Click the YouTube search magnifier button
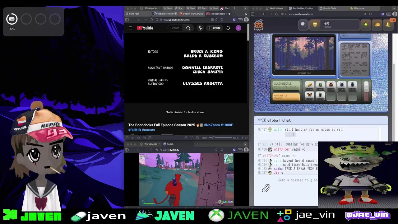 pyautogui.click(x=188, y=28)
